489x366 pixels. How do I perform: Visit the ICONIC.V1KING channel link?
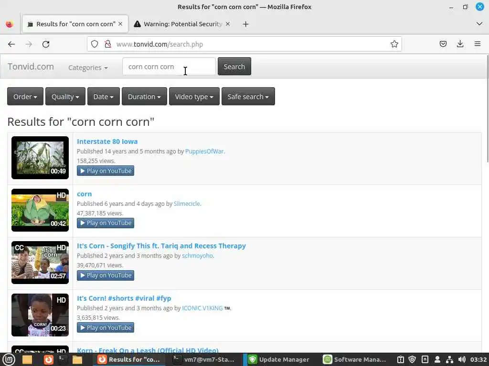point(202,308)
